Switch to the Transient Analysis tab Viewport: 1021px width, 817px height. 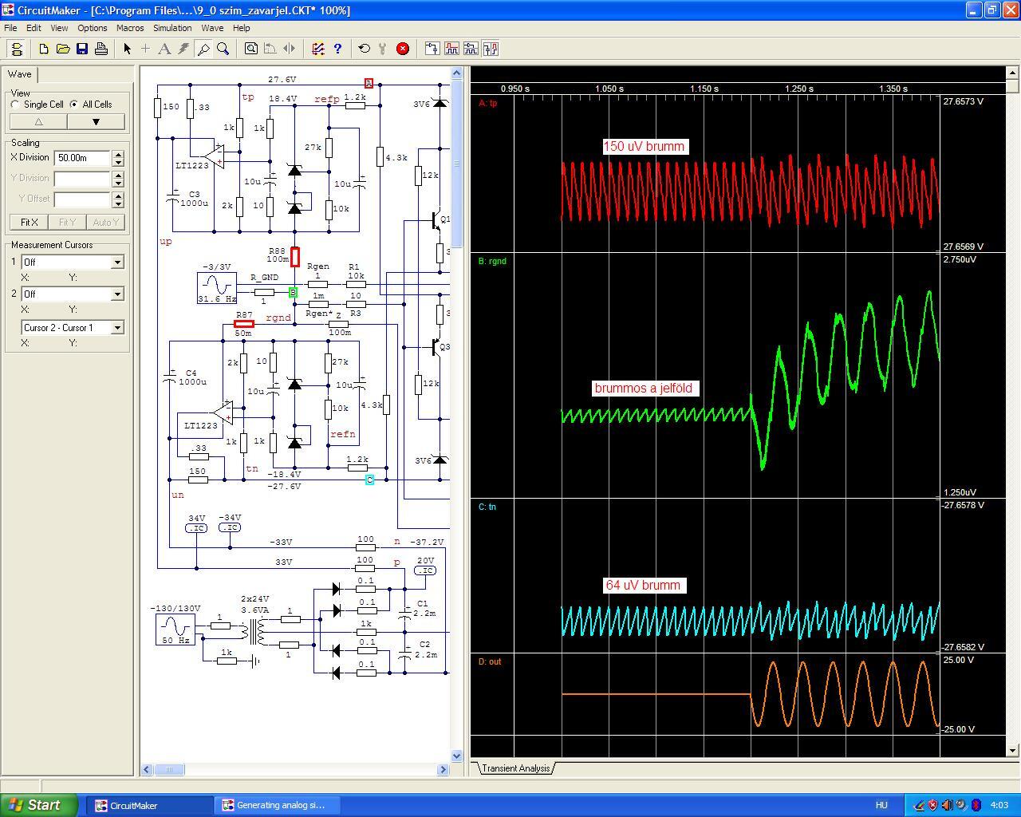tap(515, 768)
